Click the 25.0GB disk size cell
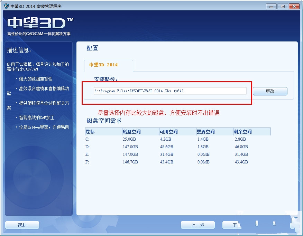 pos(129,139)
